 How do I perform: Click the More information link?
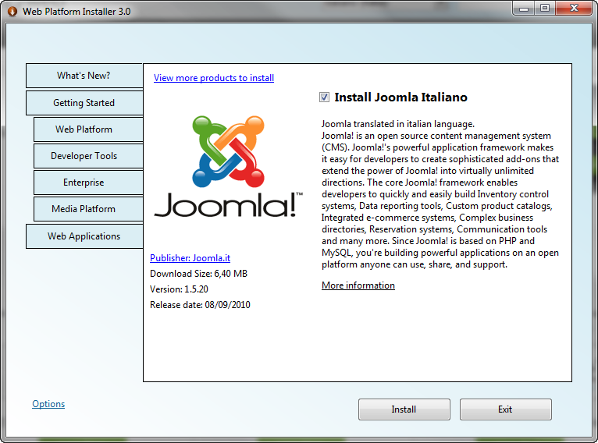[358, 285]
